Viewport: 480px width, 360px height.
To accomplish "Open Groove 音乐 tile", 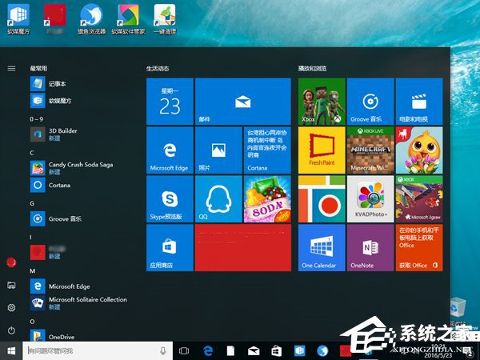I will pyautogui.click(x=370, y=102).
